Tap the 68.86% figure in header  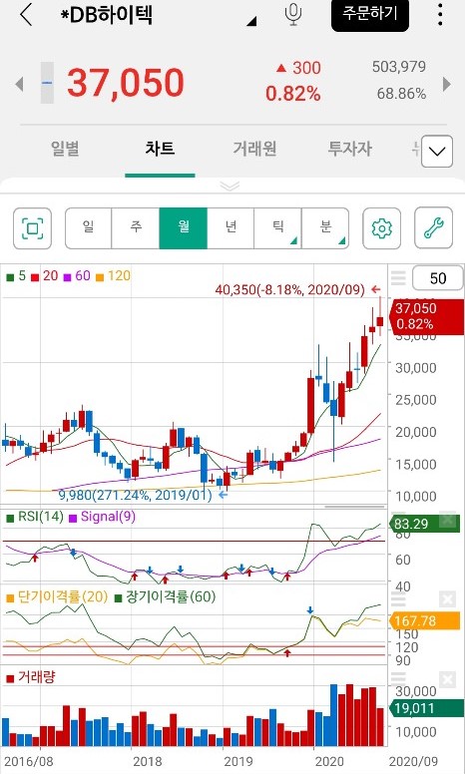pyautogui.click(x=401, y=94)
